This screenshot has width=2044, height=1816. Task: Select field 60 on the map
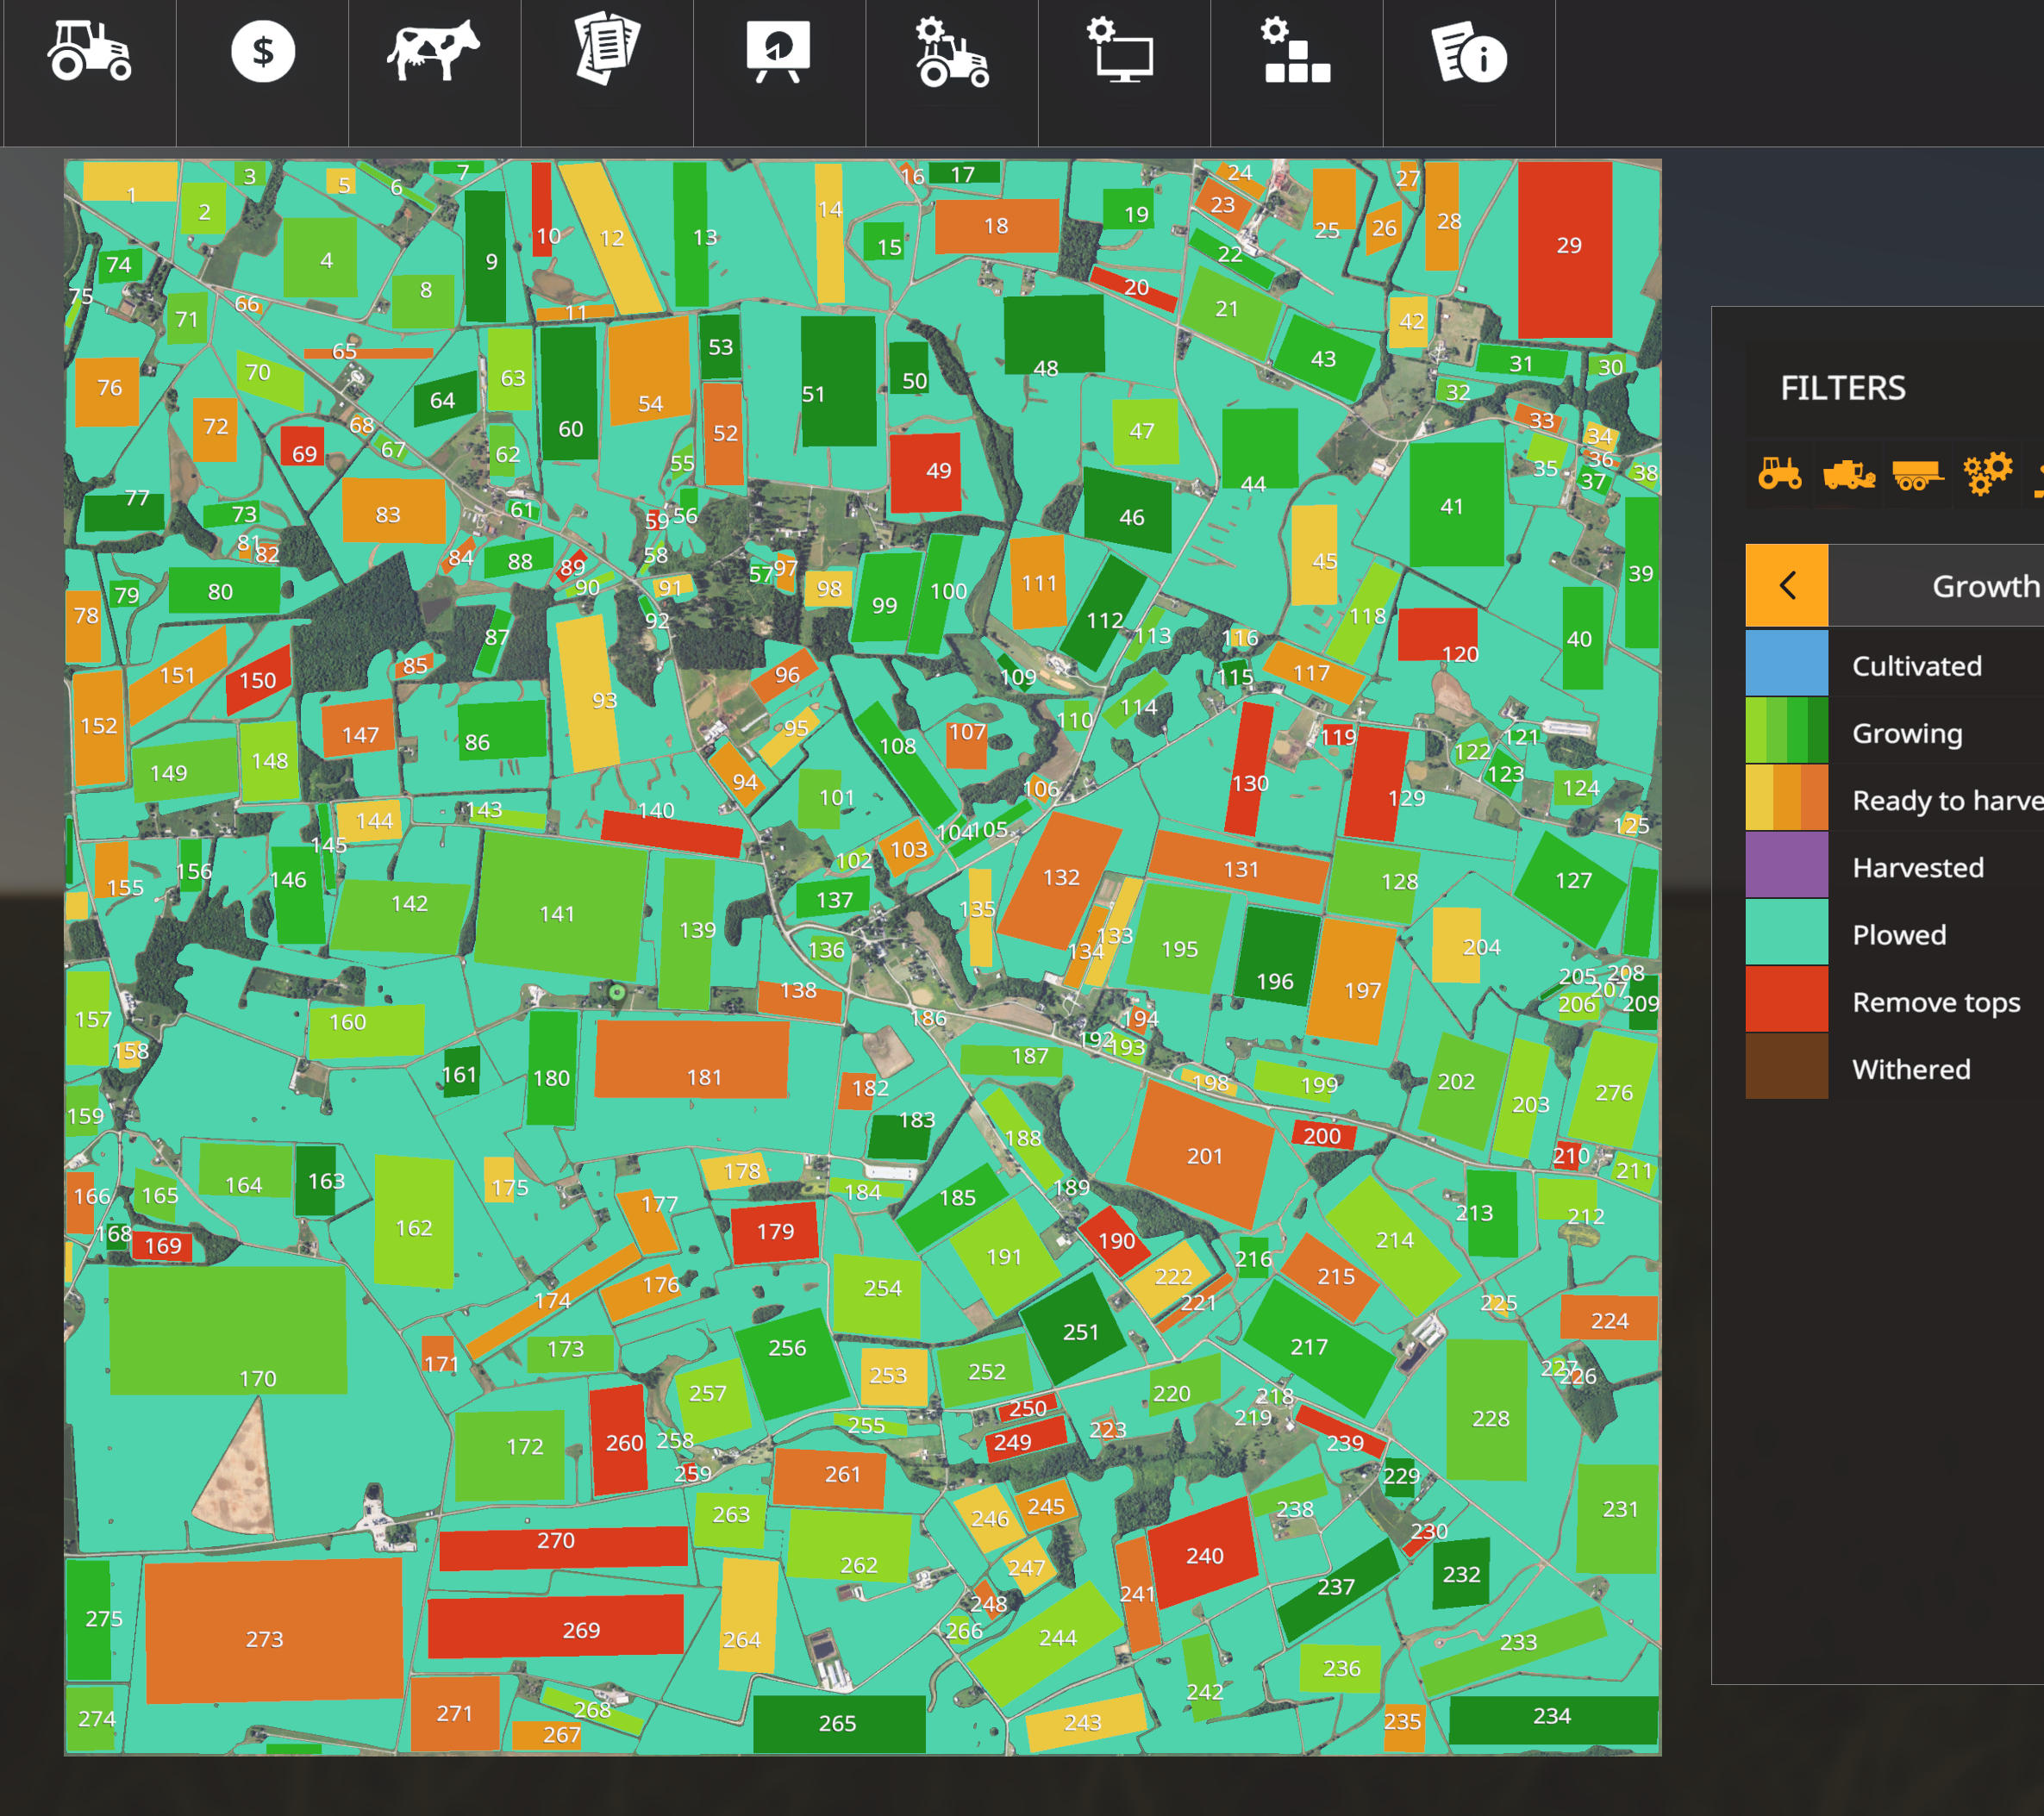click(x=569, y=393)
